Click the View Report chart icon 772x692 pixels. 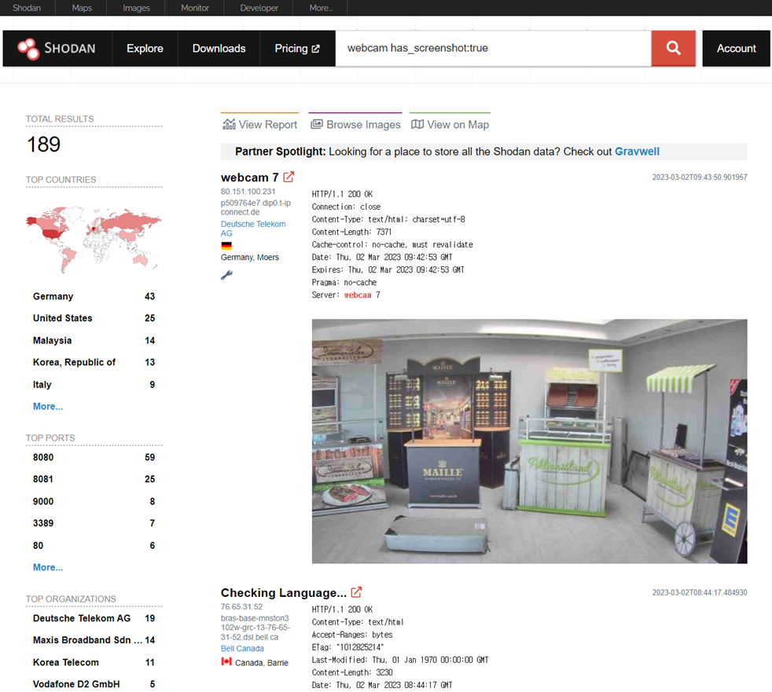pyautogui.click(x=229, y=124)
